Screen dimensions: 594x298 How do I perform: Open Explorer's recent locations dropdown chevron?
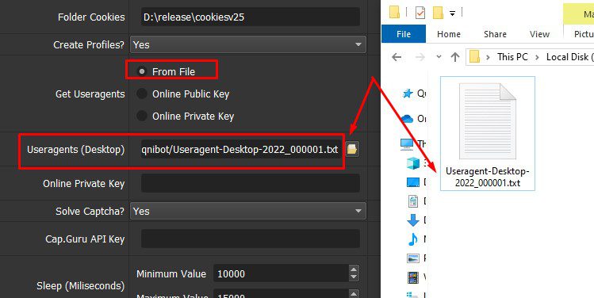coord(439,57)
